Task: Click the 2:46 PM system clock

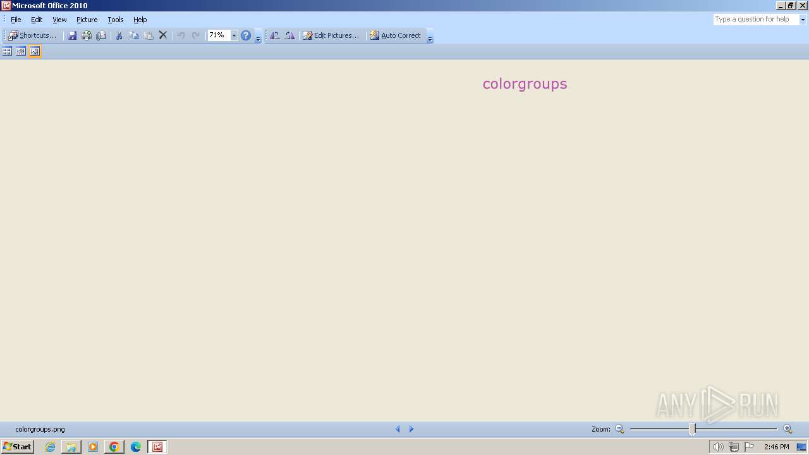Action: click(x=776, y=447)
